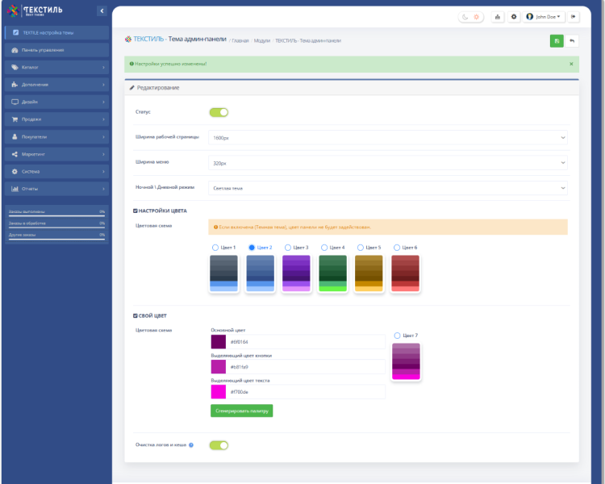Open the Ширина рабочей страницы dropdown
Image resolution: width=605 pixels, height=484 pixels.
click(388, 138)
